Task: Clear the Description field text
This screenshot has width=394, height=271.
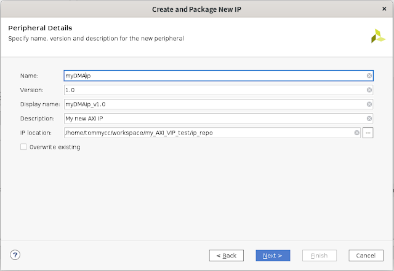Action: pos(369,119)
